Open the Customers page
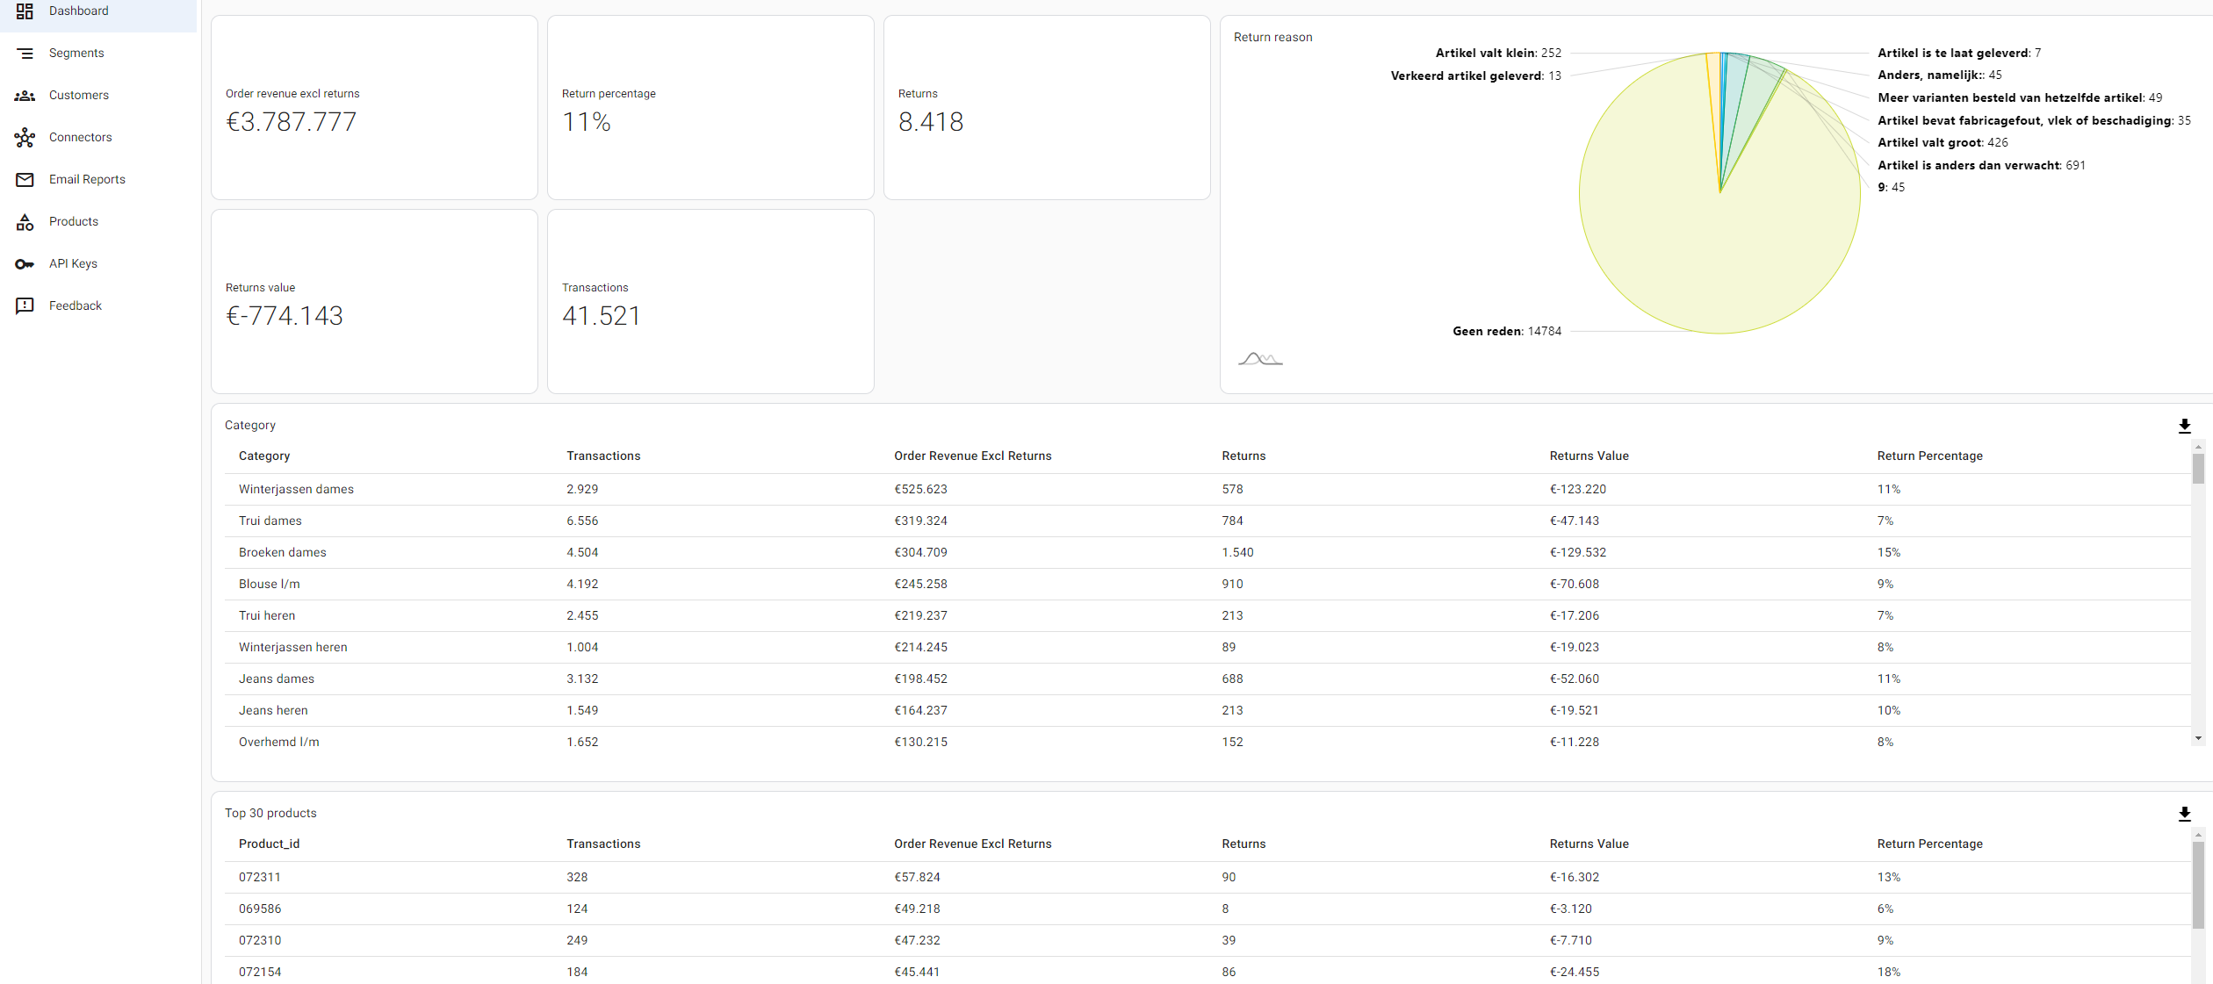 click(79, 95)
